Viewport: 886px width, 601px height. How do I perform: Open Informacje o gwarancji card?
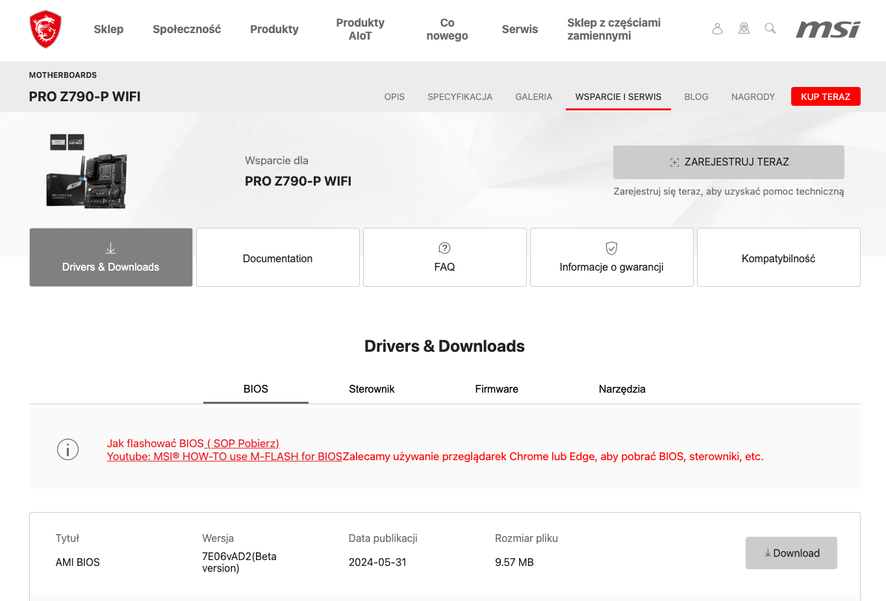[x=612, y=257]
